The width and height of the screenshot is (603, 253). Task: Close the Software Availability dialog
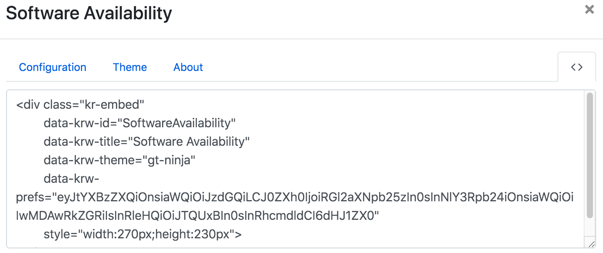(x=589, y=10)
